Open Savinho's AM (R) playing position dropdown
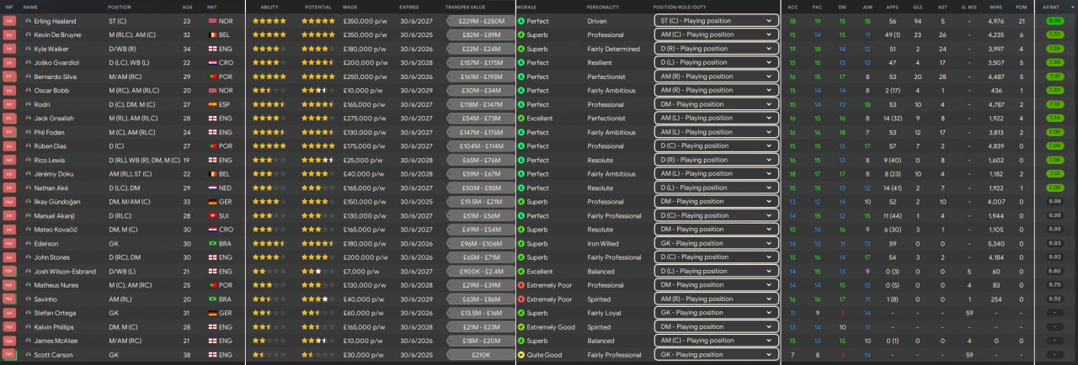The image size is (1078, 365). pyautogui.click(x=716, y=299)
